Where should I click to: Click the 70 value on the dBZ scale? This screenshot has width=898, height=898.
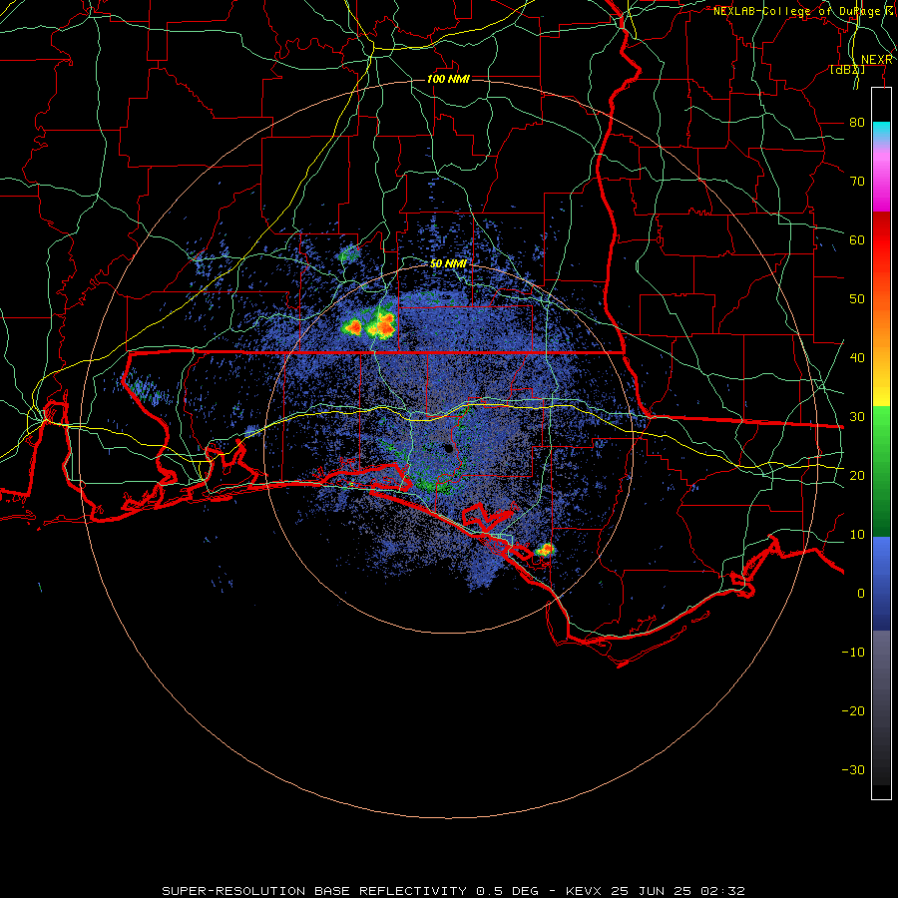pyautogui.click(x=857, y=181)
